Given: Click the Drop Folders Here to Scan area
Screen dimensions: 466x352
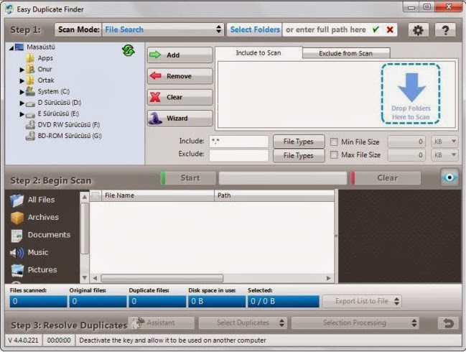Looking at the screenshot, I should [411, 93].
